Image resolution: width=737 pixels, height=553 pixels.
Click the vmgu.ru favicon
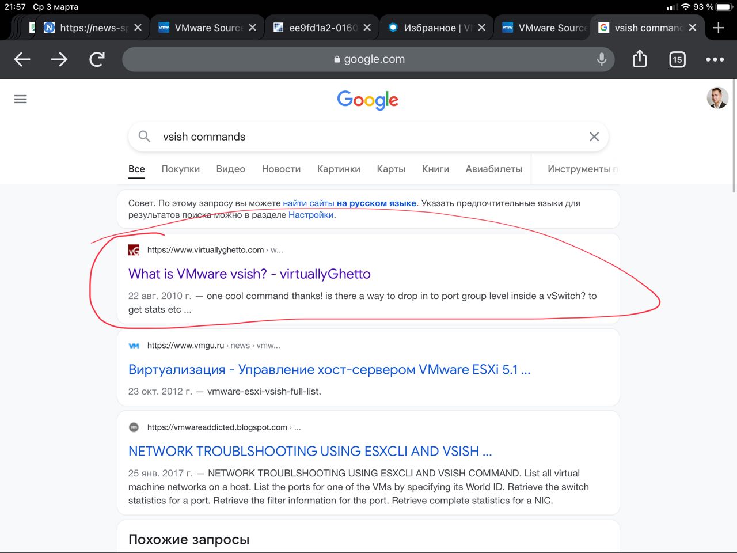(134, 346)
